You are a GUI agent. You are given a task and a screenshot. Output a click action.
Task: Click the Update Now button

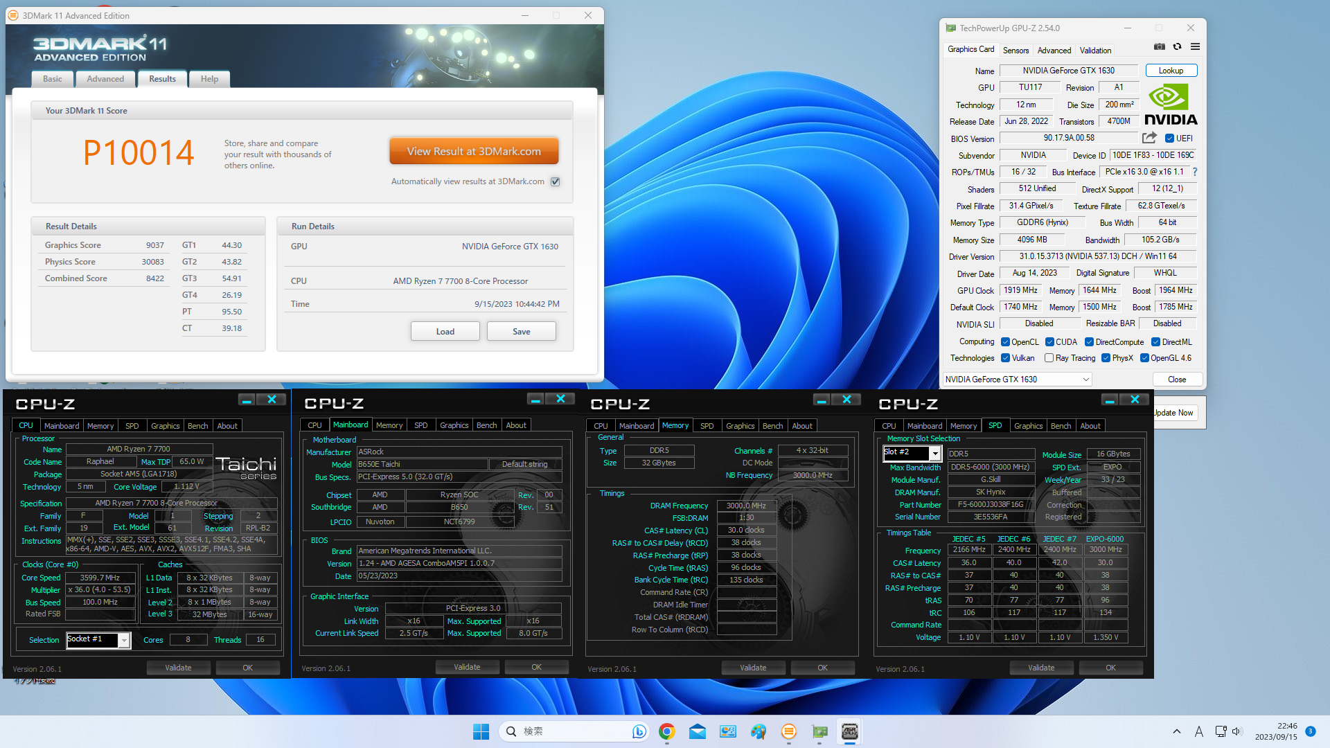[1174, 413]
